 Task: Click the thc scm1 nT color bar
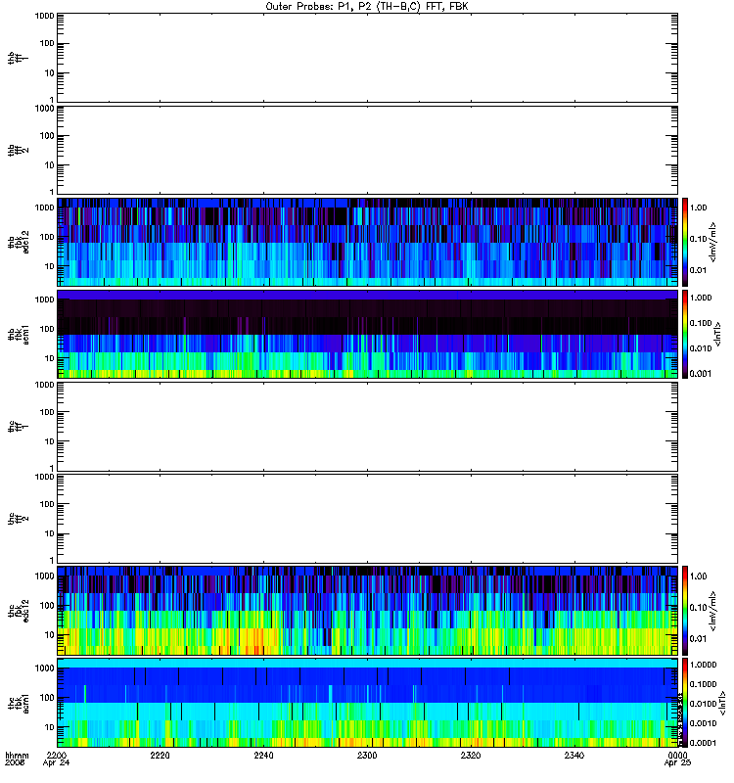tap(685, 703)
